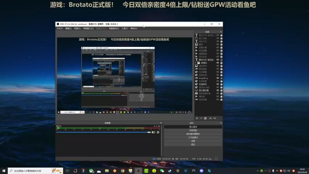The height and width of the screenshot is (174, 309).
Task: Click the window icon of 窗口采集 source
Action: (x=196, y=38)
